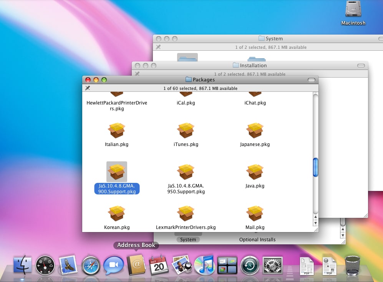Click the Installation window resize grip
This screenshot has height=282, width=383.
click(366, 215)
